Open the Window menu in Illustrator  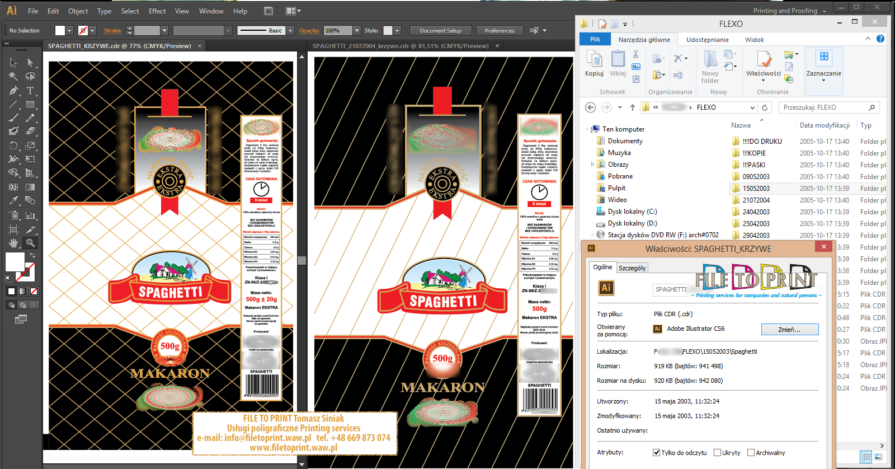pos(211,11)
